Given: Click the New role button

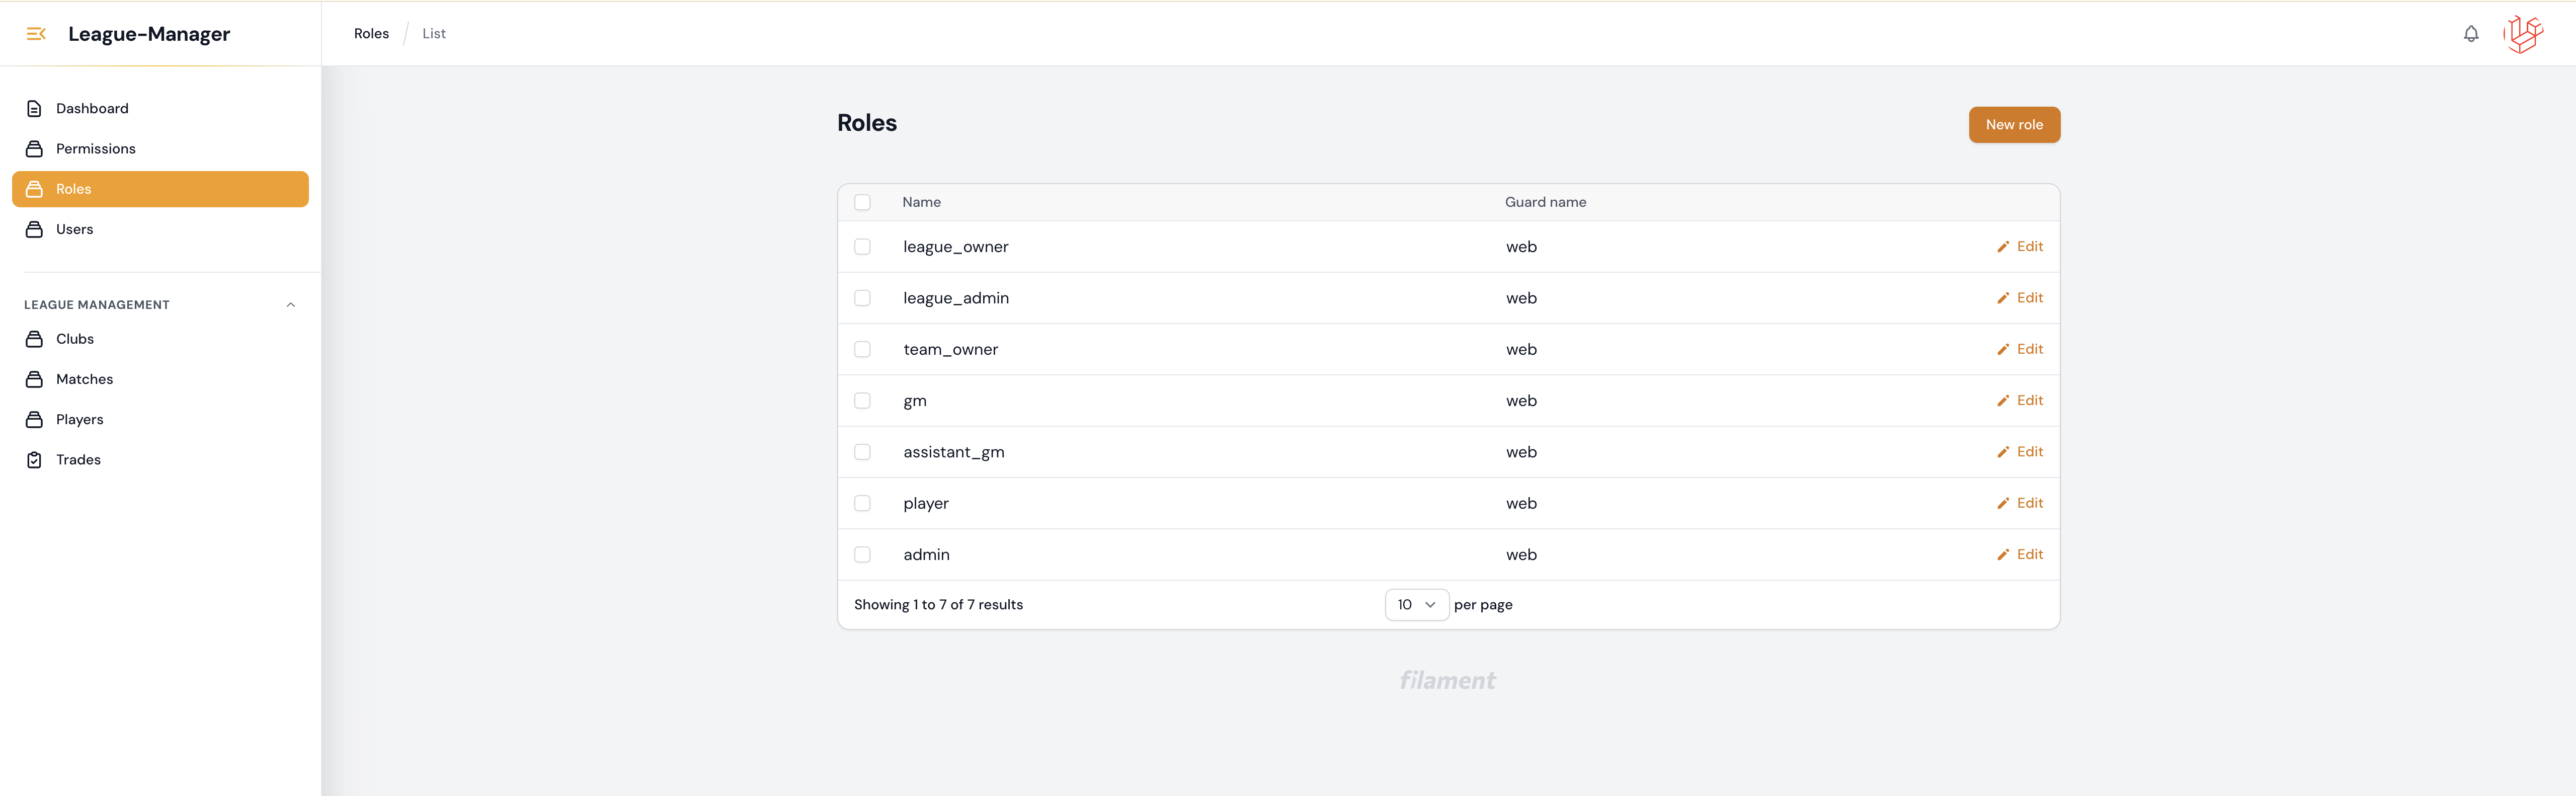Looking at the screenshot, I should [x=2013, y=125].
